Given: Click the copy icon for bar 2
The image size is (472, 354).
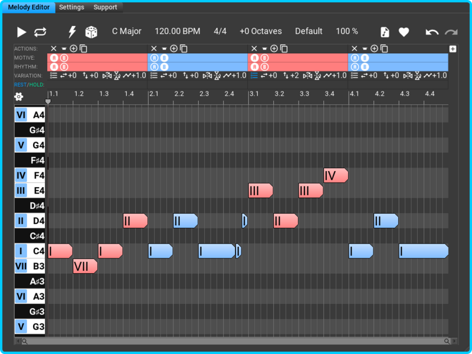Looking at the screenshot, I should tap(183, 48).
